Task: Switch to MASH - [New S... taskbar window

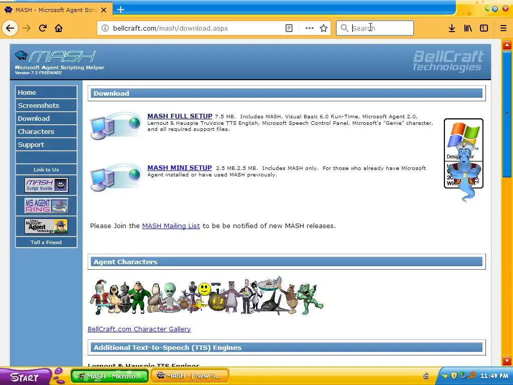Action: coord(190,376)
